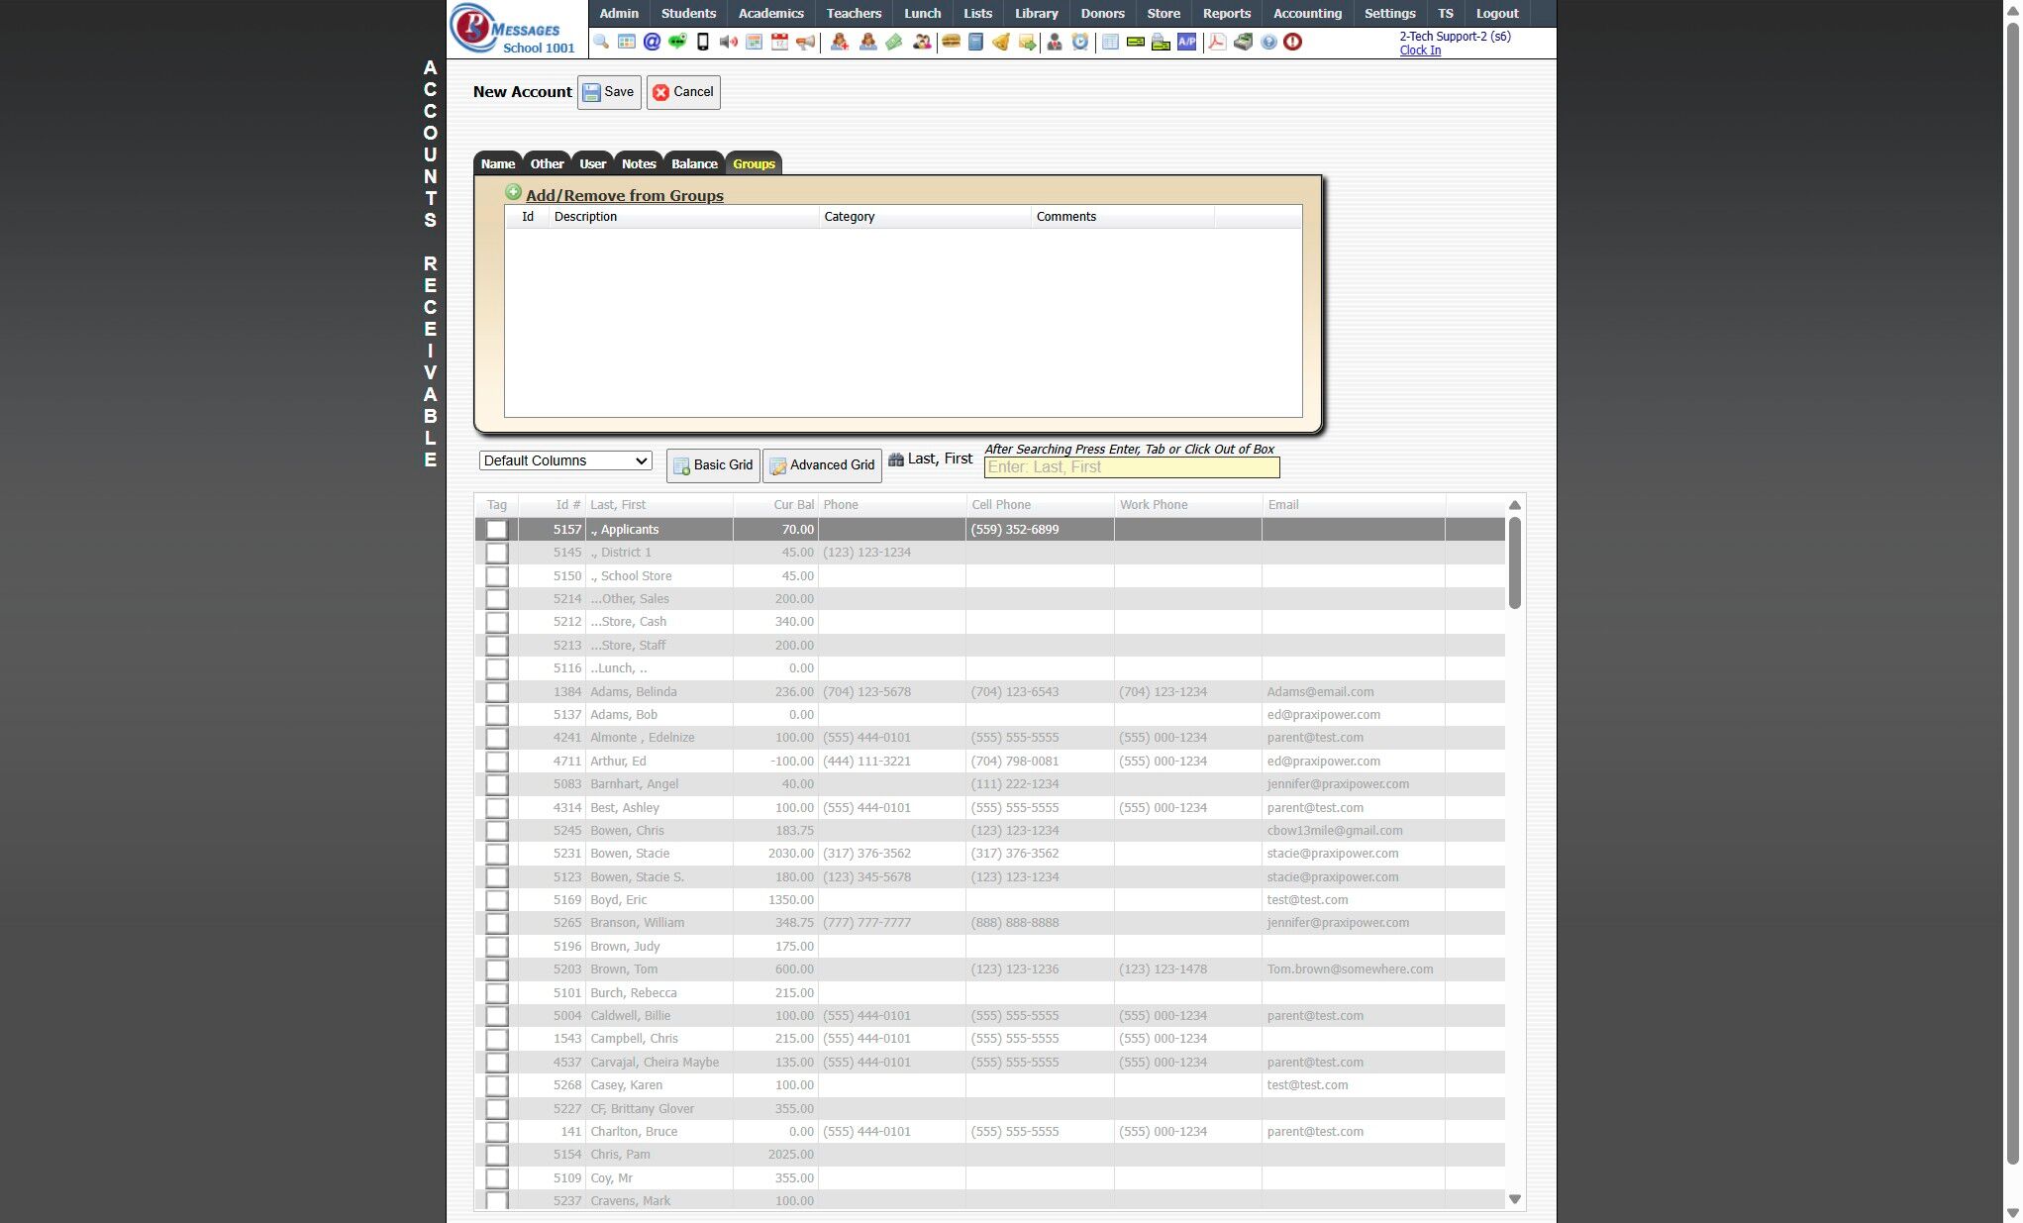
Task: Click the PDF document icon
Action: point(1217,42)
